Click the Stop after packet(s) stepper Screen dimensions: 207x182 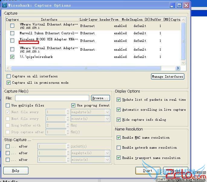tap(68, 146)
